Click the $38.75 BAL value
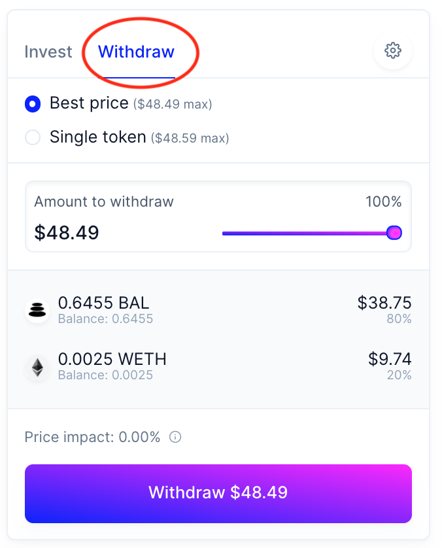442x548 pixels. [x=384, y=303]
